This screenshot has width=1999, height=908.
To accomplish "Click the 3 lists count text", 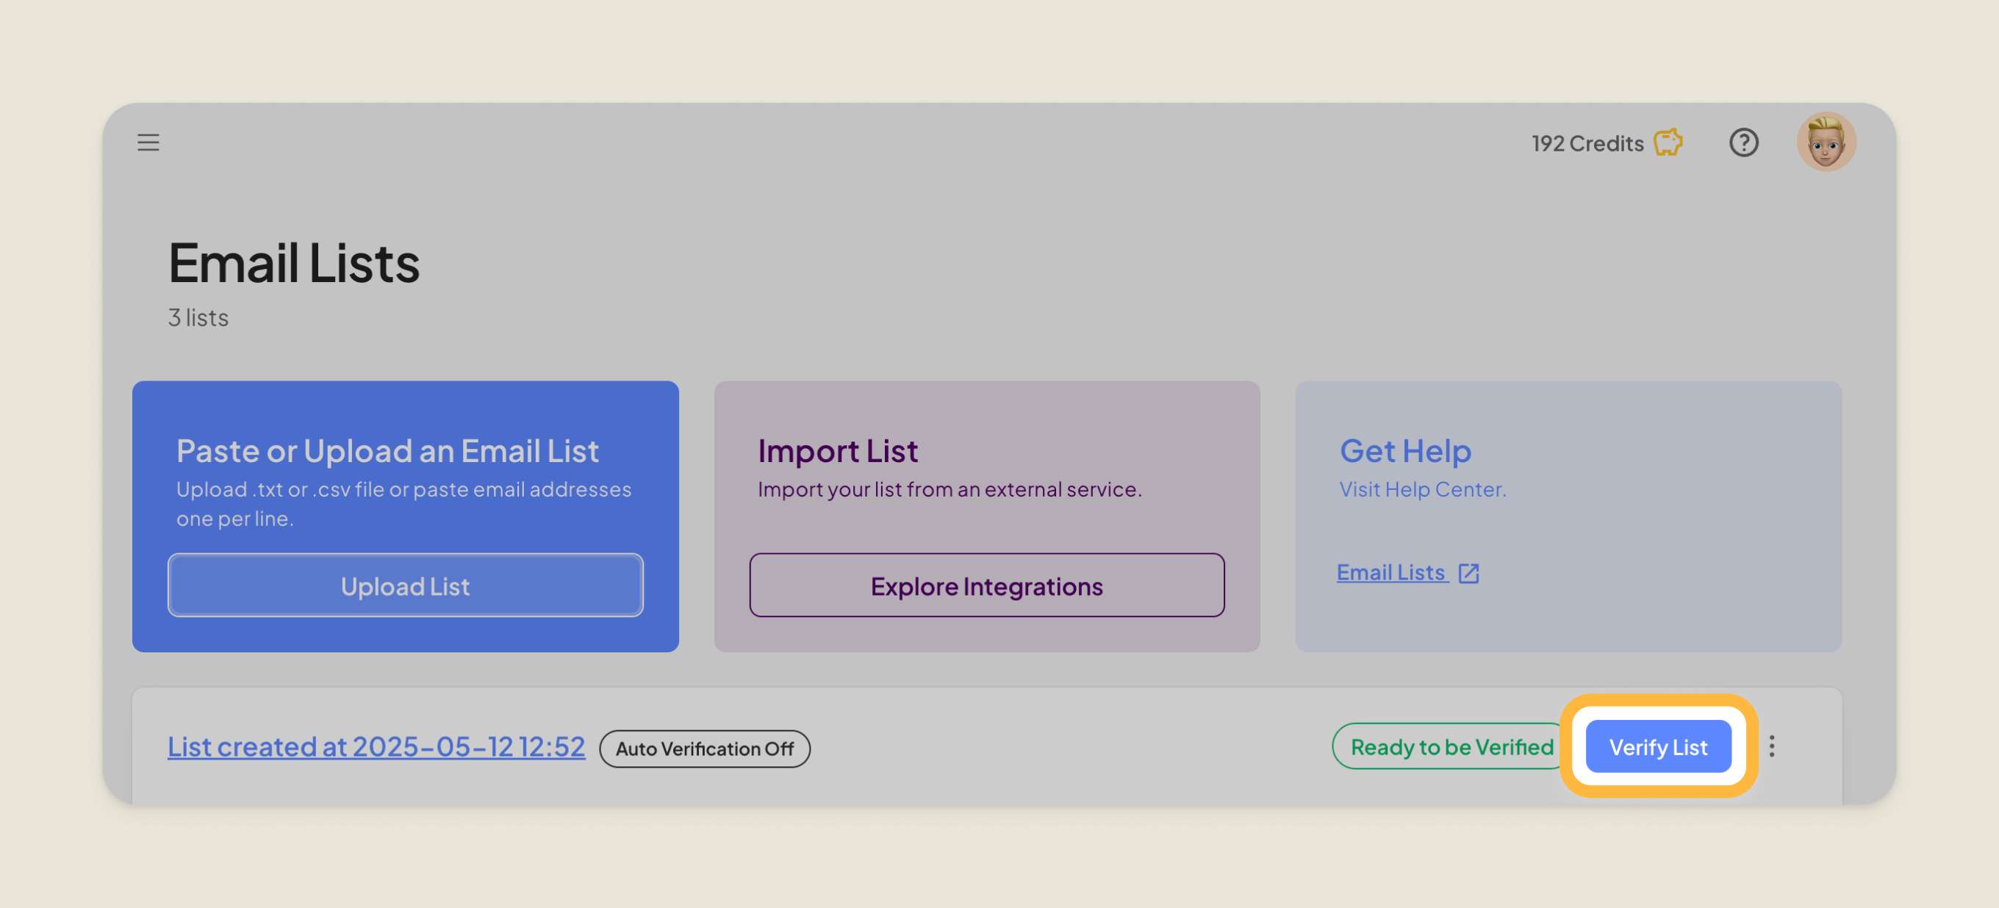I will click(x=197, y=317).
